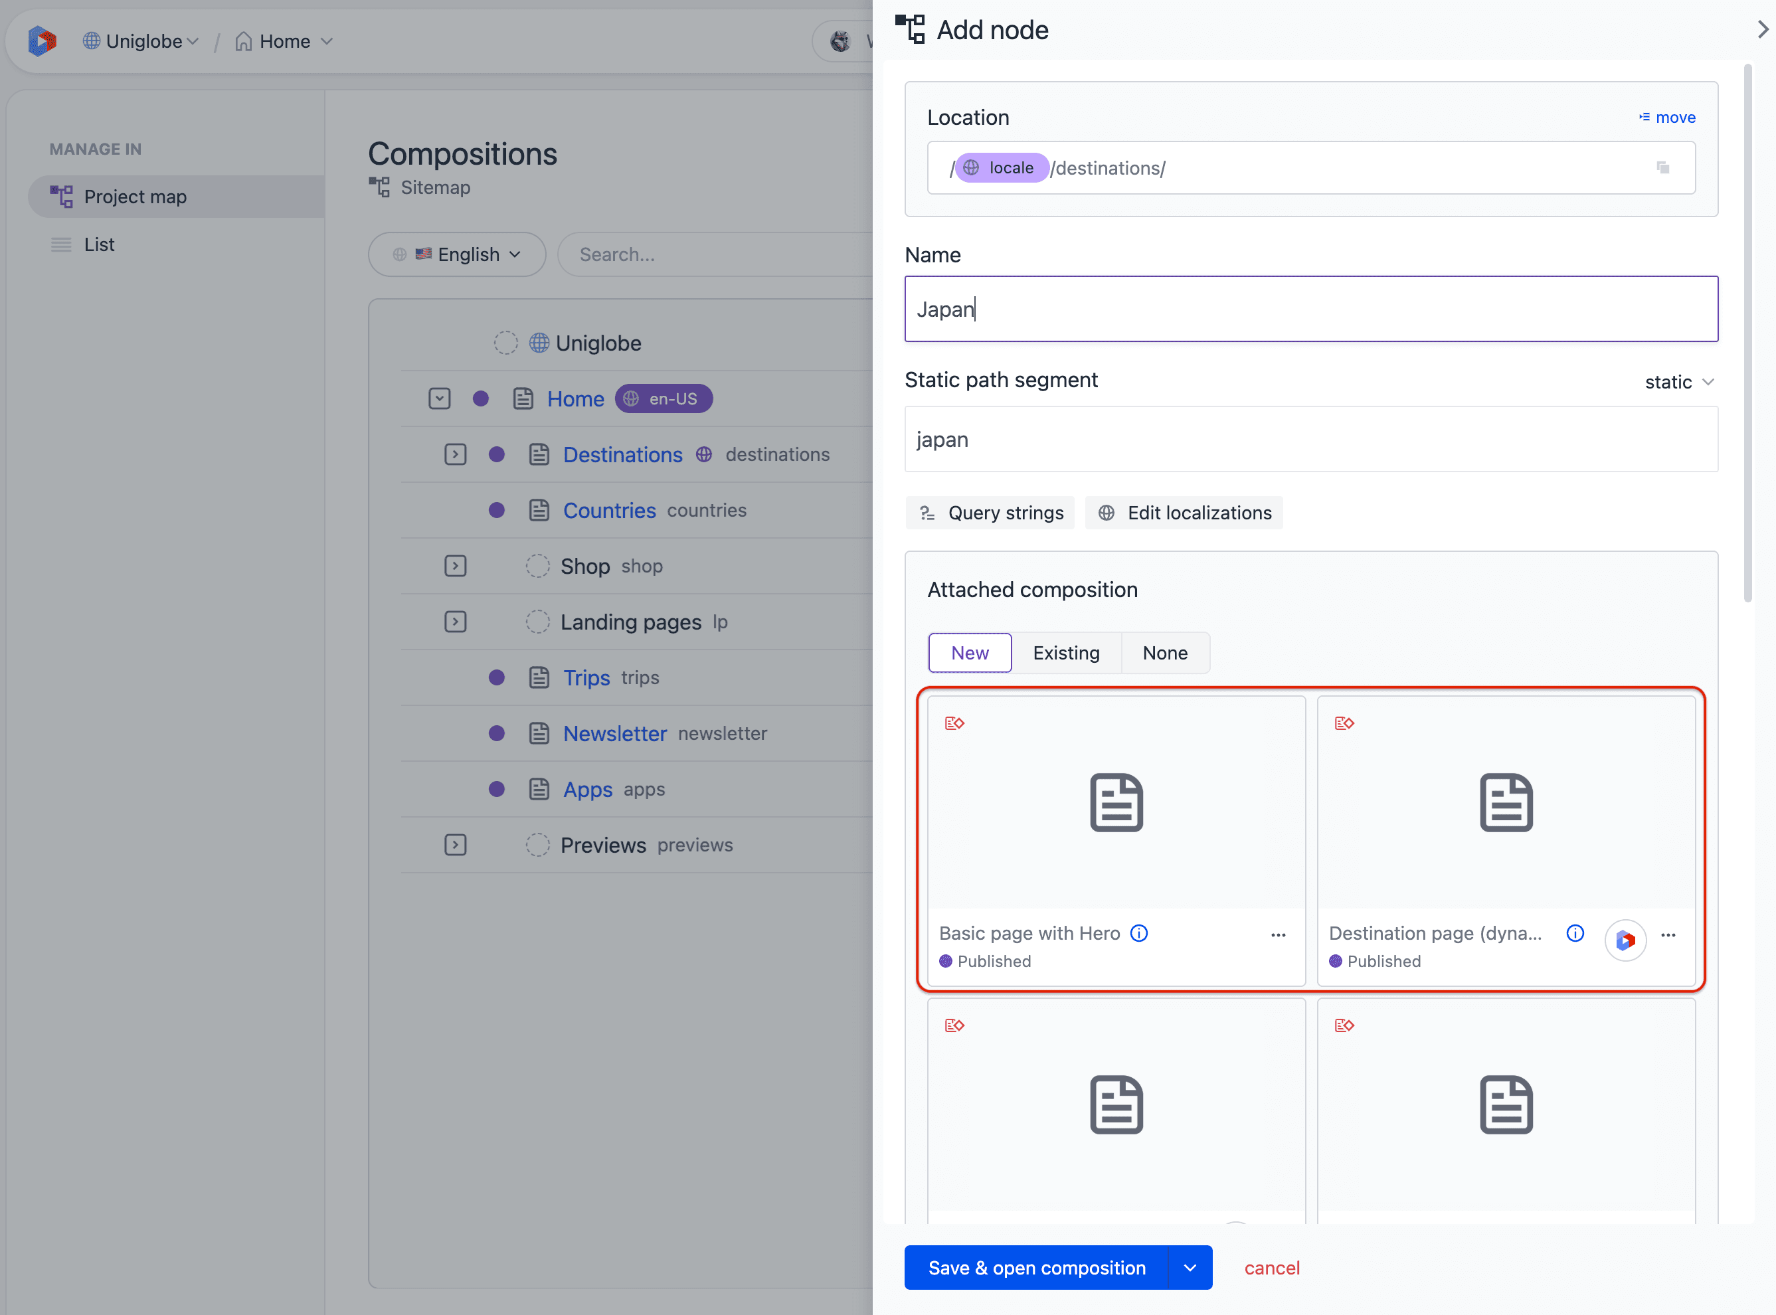
Task: Click the pattern icon on Basic page card
Action: [954, 723]
